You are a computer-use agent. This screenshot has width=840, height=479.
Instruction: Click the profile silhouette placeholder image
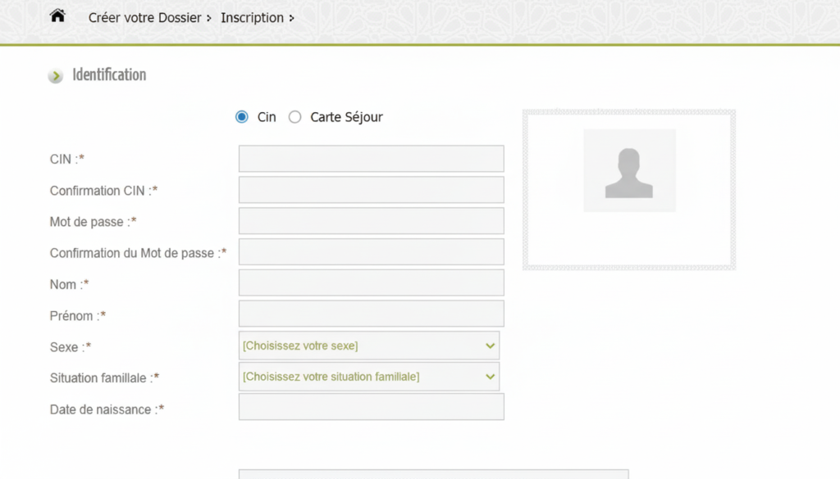[629, 170]
